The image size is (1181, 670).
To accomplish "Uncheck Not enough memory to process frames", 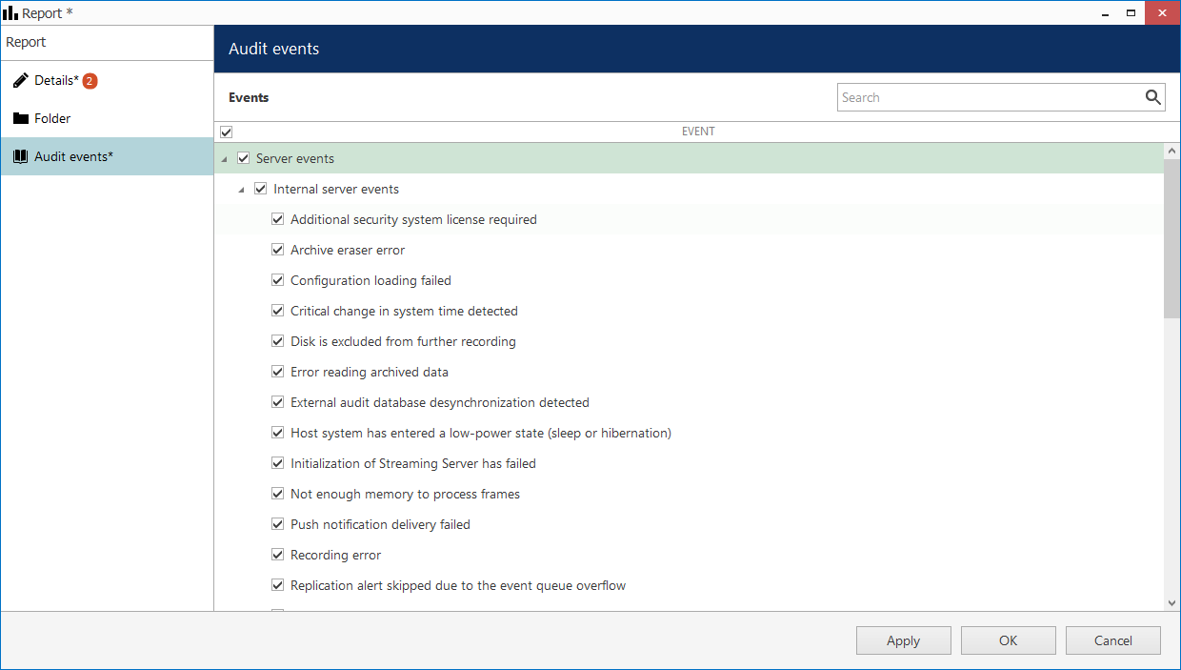I will pyautogui.click(x=277, y=494).
